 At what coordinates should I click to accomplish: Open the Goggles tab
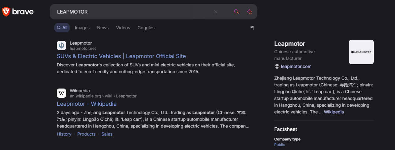[146, 28]
